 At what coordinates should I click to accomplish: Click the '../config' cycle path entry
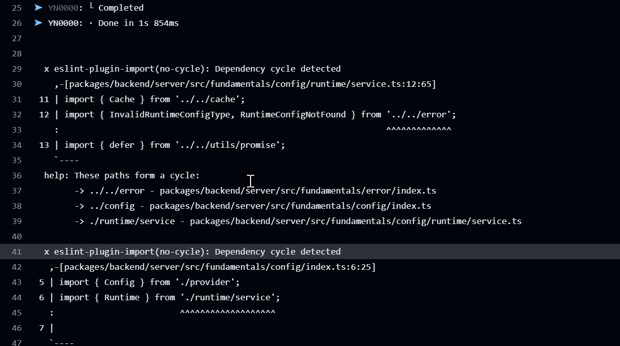pyautogui.click(x=253, y=206)
